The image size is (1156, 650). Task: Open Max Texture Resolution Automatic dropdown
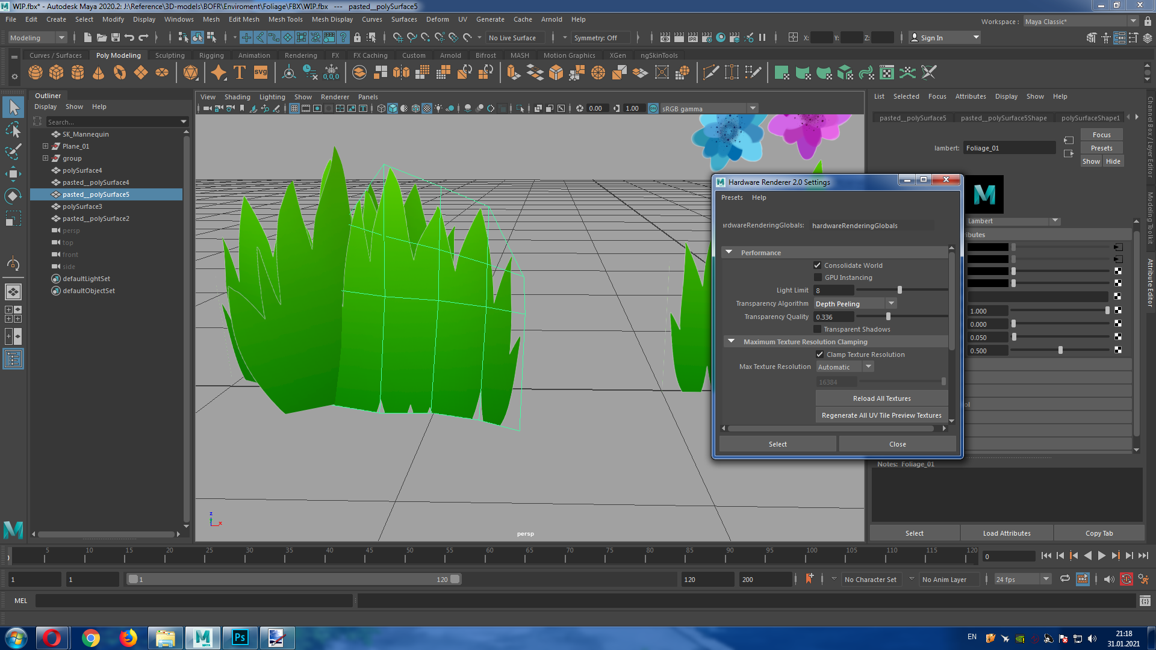pos(845,367)
